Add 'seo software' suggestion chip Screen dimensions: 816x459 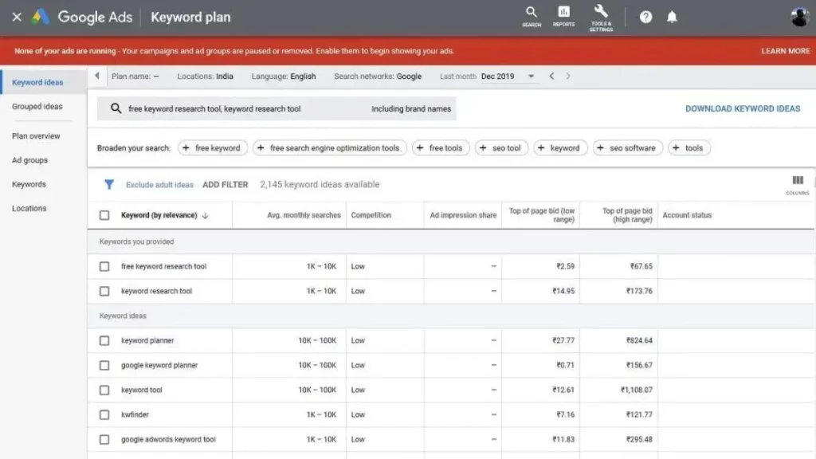click(627, 147)
